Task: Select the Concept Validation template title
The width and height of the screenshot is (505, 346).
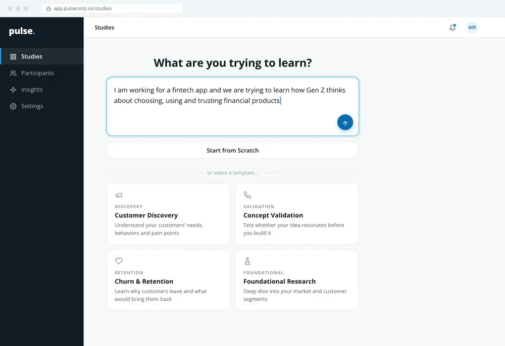Action: point(273,215)
